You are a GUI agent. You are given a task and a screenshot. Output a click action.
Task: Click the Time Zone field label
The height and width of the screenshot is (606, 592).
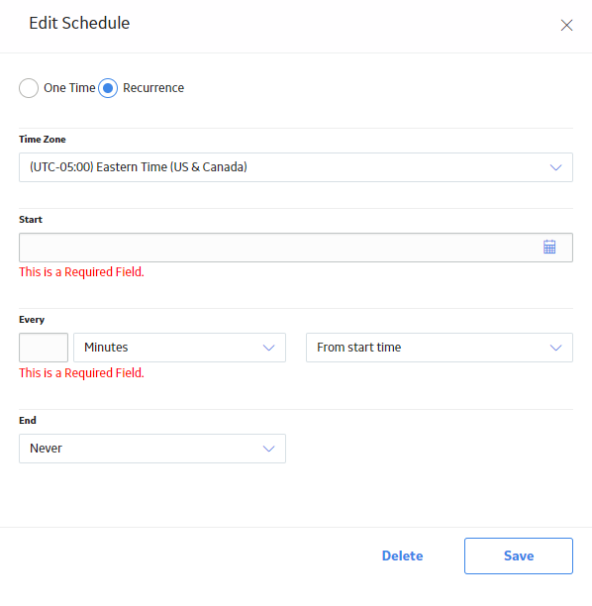point(43,140)
